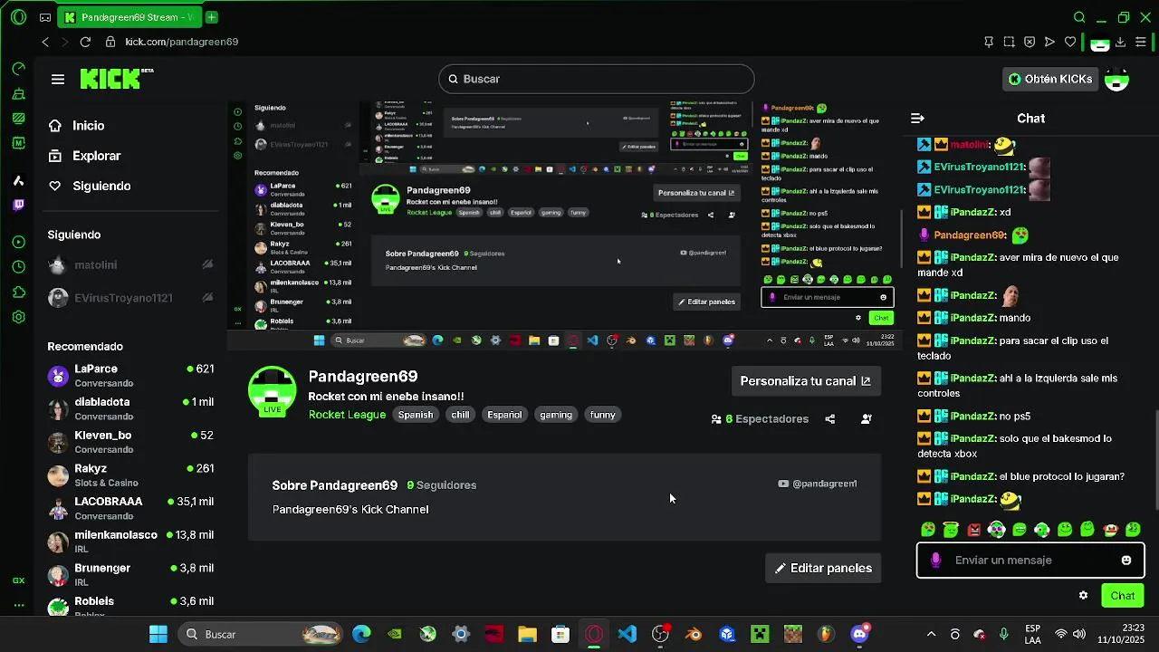Open Opera sidebar settings gear icon

tap(18, 318)
